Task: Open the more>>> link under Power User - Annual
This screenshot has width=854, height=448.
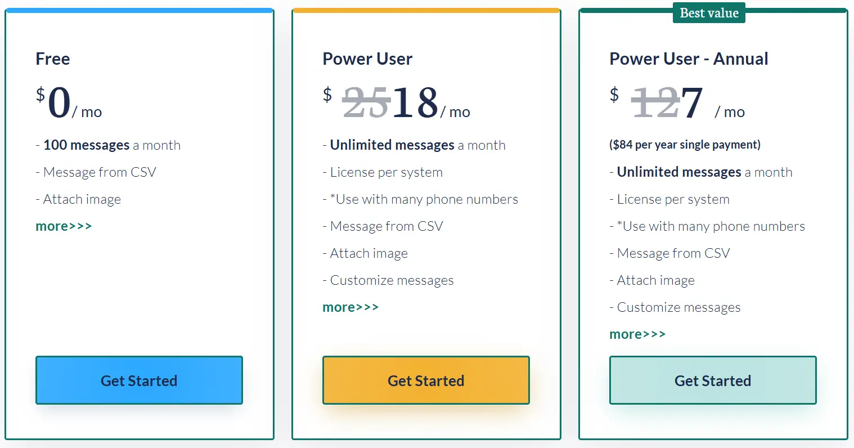Action: (637, 334)
